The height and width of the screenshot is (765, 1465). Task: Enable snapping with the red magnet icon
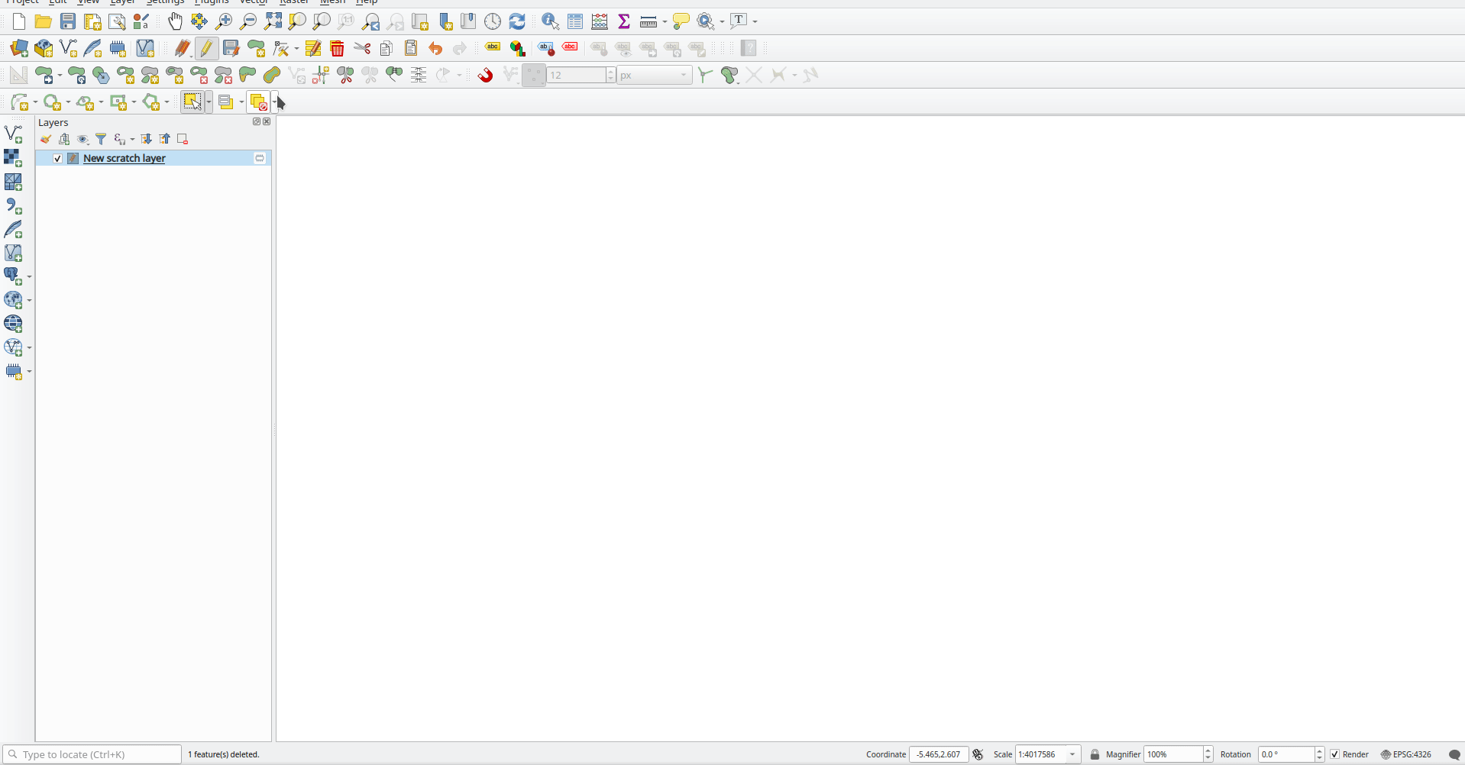[x=485, y=75]
